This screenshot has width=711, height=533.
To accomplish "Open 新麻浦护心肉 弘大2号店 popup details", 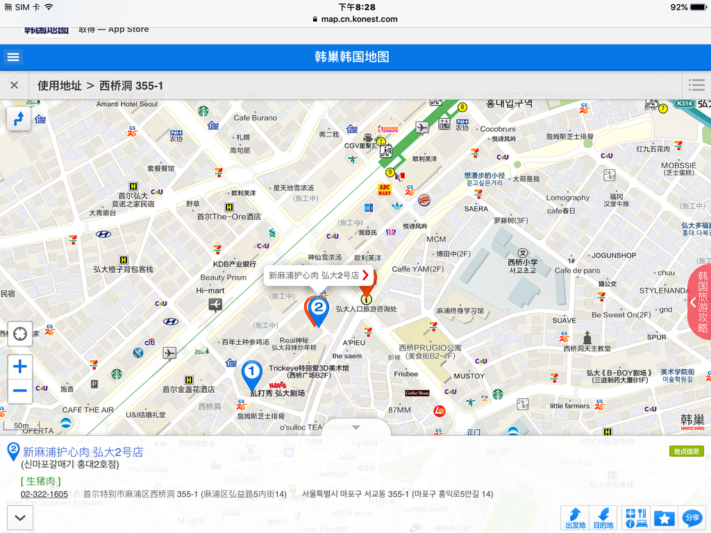I will (x=318, y=276).
